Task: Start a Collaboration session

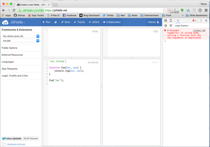Action: point(112,22)
